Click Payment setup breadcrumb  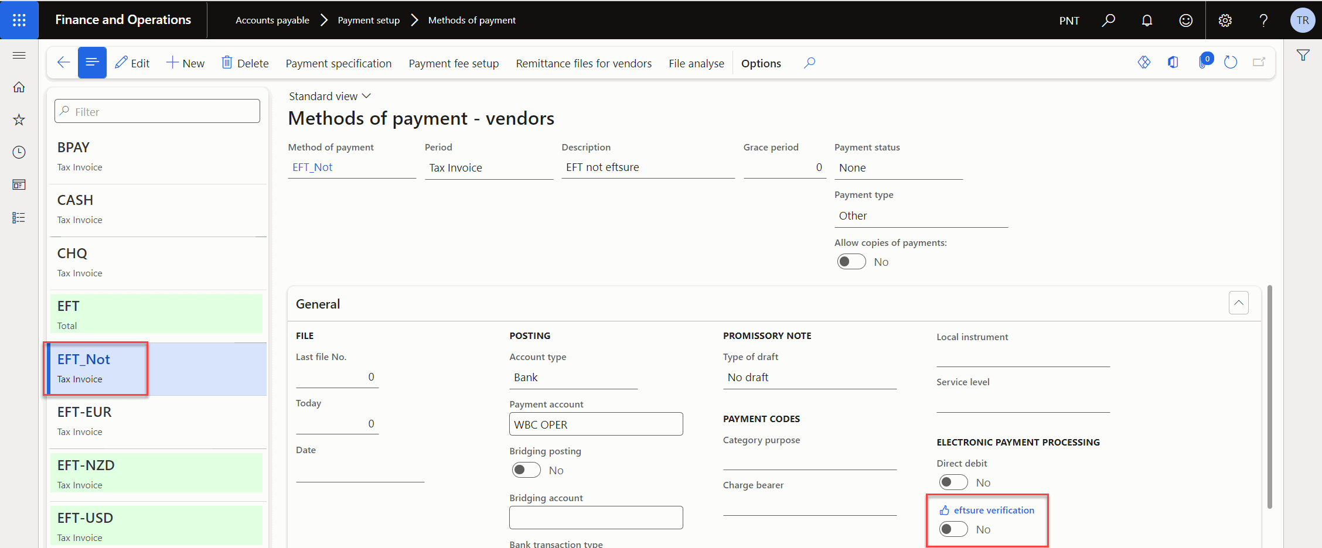pos(369,20)
